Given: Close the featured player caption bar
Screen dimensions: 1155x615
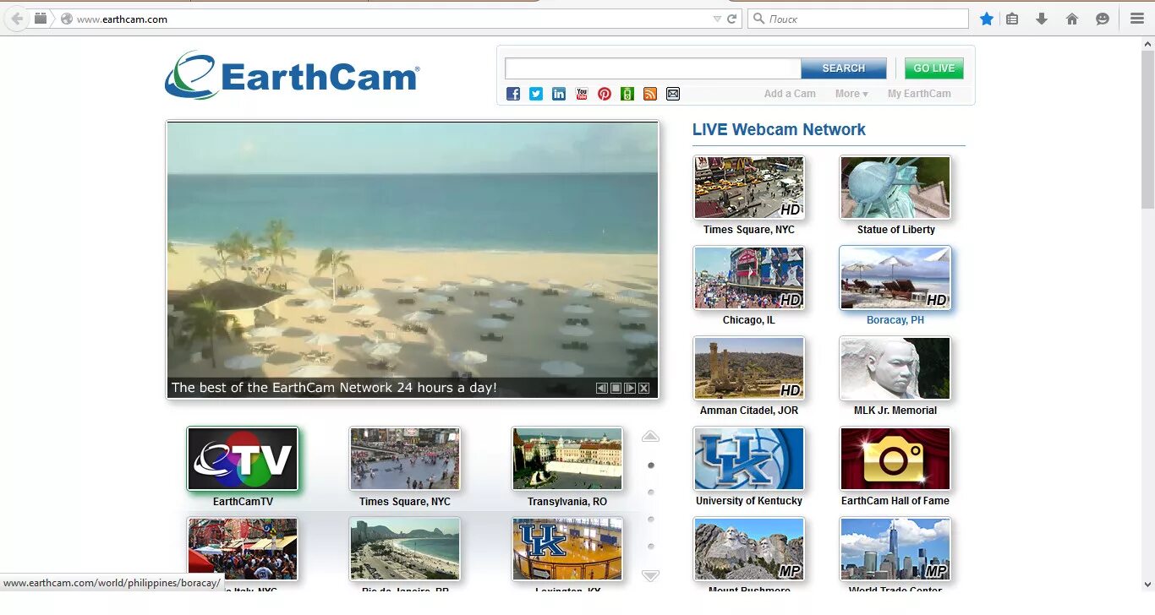Looking at the screenshot, I should tap(644, 388).
